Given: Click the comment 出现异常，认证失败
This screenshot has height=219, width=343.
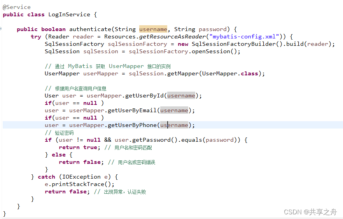Looking at the screenshot, I should (120, 192).
